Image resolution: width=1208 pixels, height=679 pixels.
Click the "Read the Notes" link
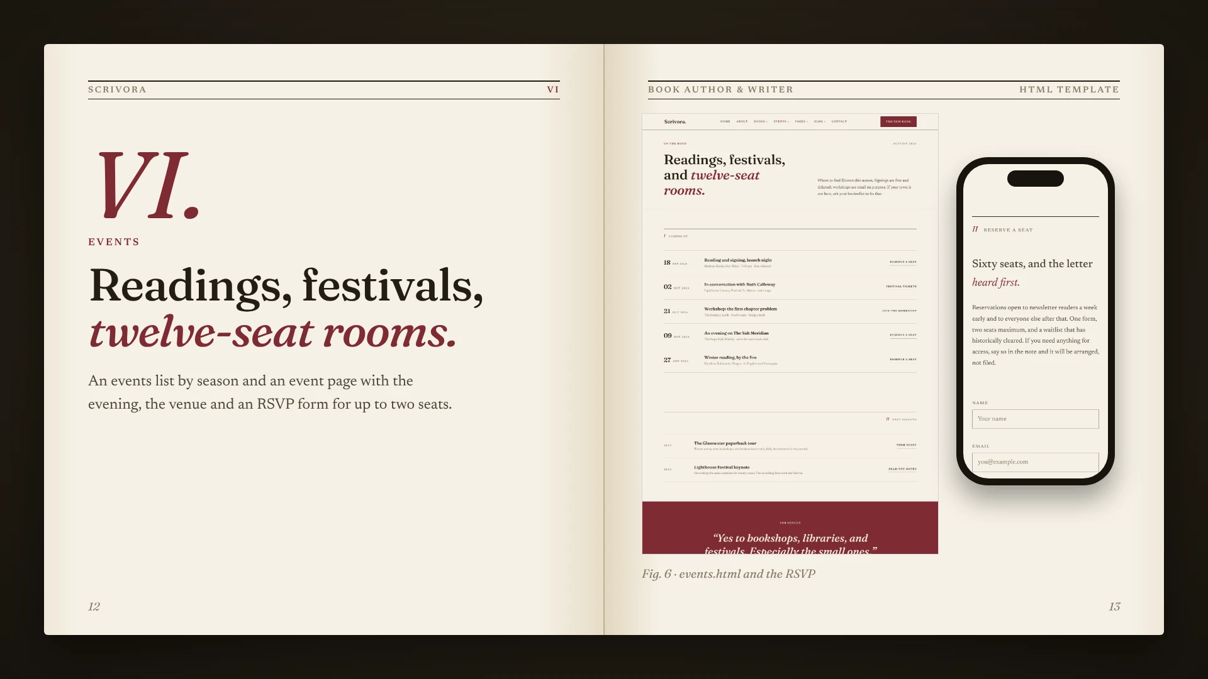tap(902, 469)
